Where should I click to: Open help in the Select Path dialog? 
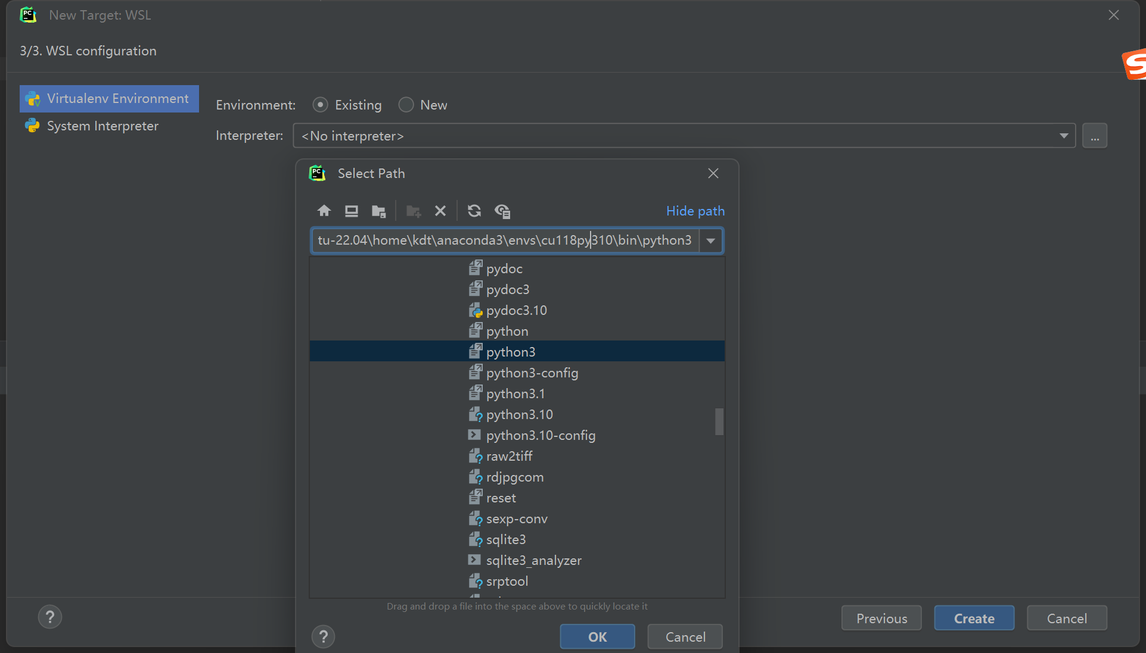[x=323, y=637]
